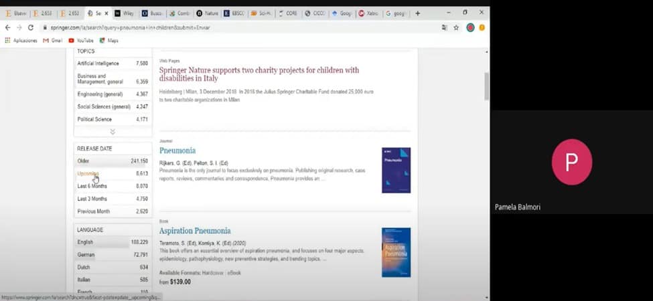Open Springer Nature charity projects article
The height and width of the screenshot is (301, 653).
tap(259, 74)
